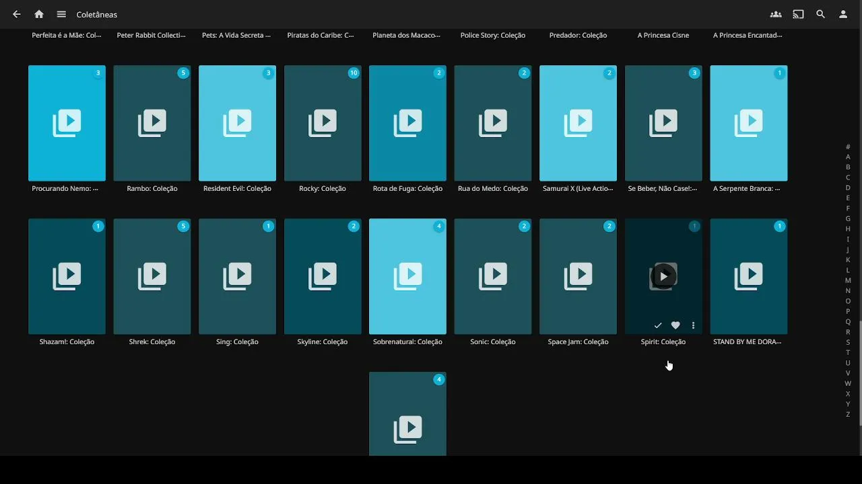862x484 pixels.
Task: Open the Rocky: Coleção card
Action: click(323, 123)
